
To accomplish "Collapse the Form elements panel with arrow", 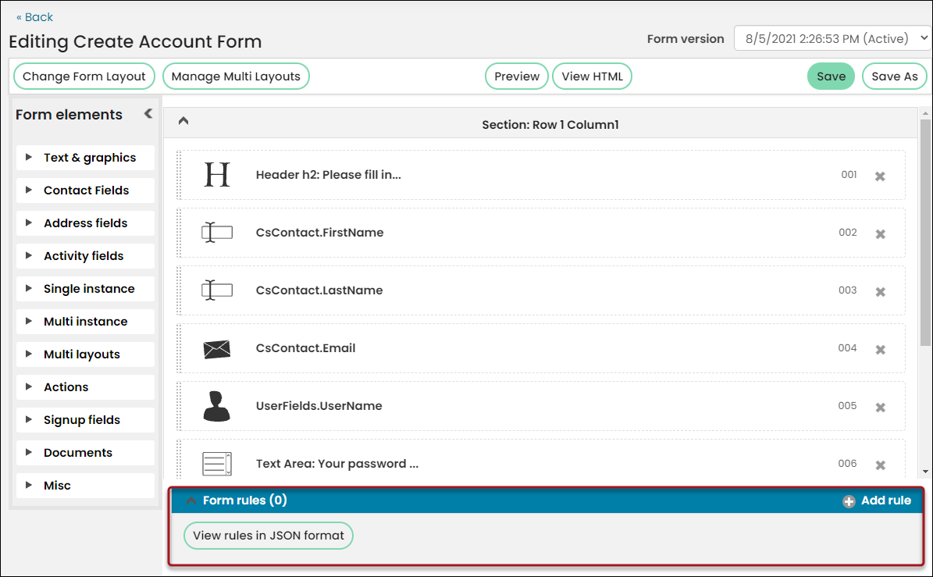I will click(148, 114).
